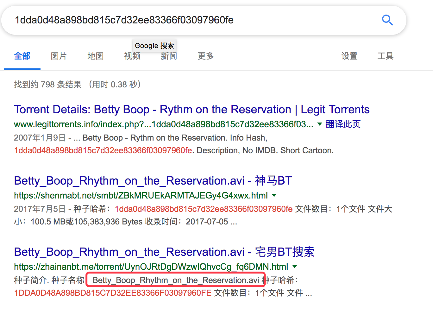Viewport: 433px width, 309px height.
Task: Click the 2007年1月9日 date in first snippet
Action: tap(40, 138)
